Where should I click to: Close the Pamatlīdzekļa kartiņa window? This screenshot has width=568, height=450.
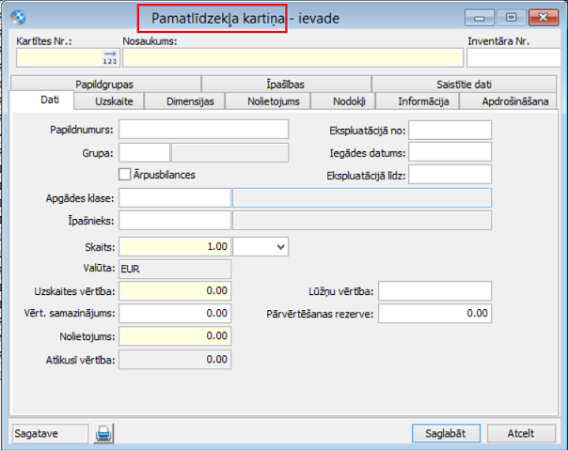(x=544, y=17)
